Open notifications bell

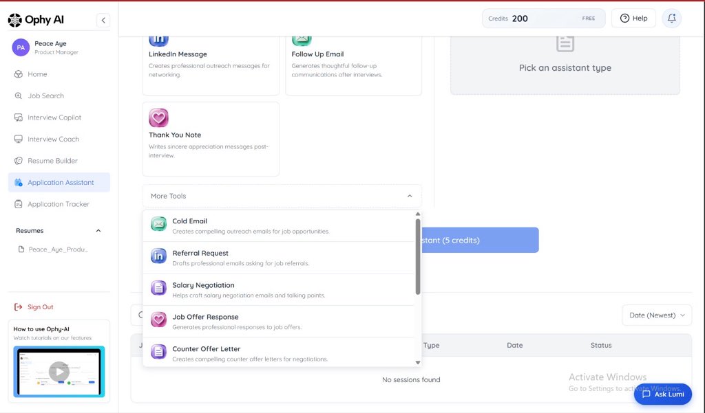tap(672, 19)
